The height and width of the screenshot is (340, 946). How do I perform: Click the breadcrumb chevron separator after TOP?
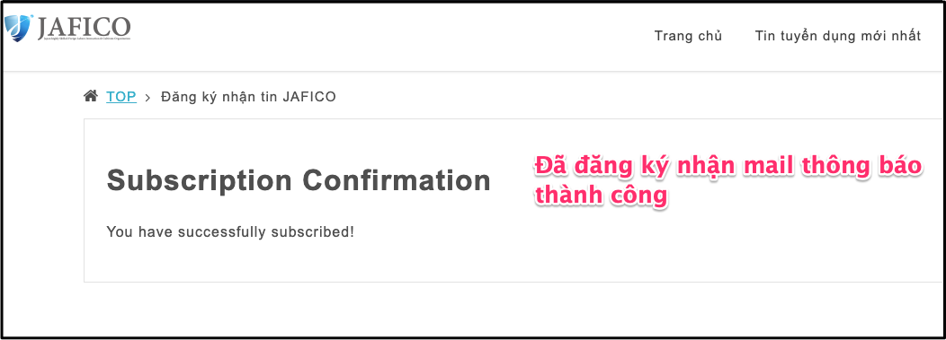147,97
